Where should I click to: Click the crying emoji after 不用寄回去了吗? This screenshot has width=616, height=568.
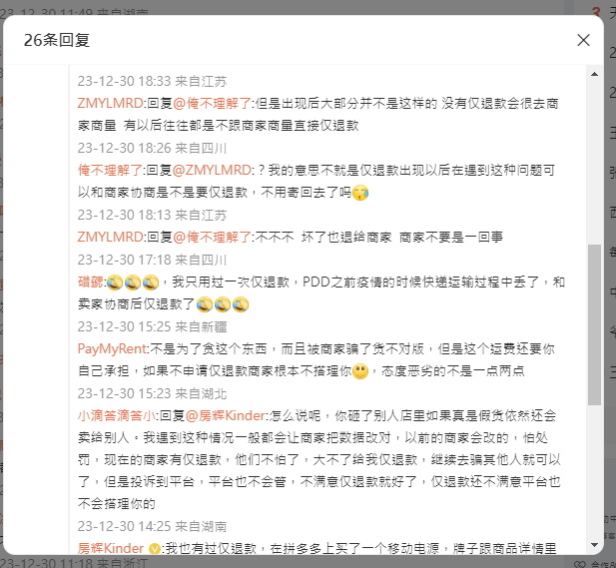(360, 193)
